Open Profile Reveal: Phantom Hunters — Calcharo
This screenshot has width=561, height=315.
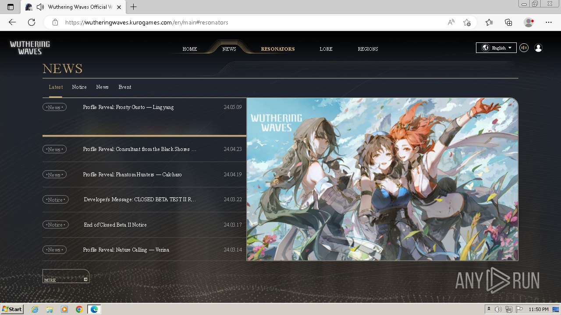click(x=132, y=175)
